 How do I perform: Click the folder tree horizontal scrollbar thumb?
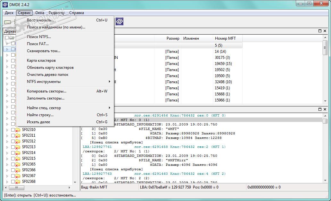coord(16,188)
